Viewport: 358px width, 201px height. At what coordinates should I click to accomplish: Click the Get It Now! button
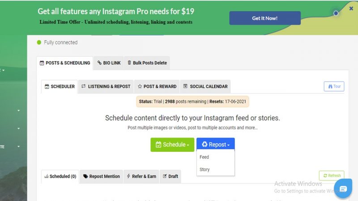point(265,18)
